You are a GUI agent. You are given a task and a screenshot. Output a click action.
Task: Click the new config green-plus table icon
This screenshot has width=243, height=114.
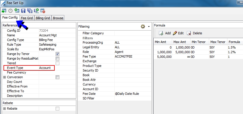pos(17,11)
